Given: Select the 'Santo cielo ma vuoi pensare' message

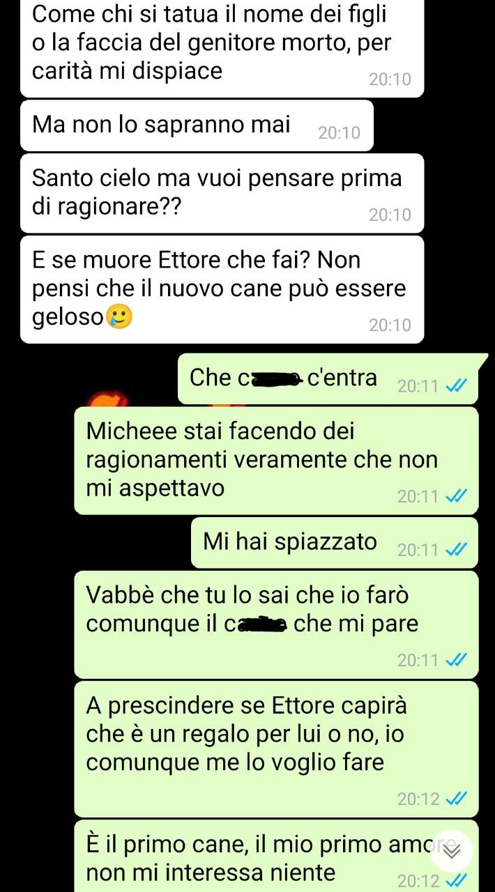Looking at the screenshot, I should [222, 193].
